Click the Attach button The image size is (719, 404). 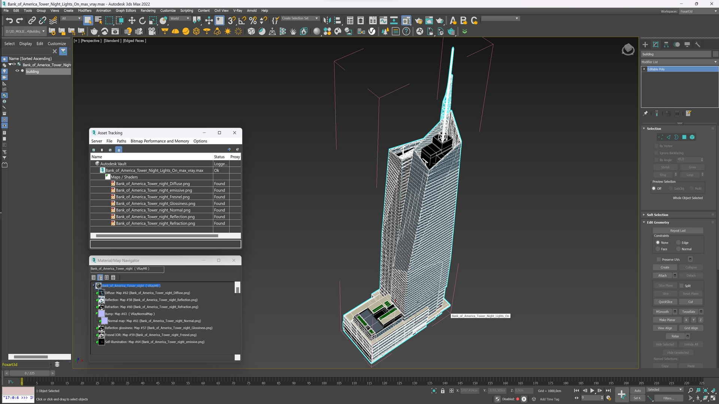point(662,276)
